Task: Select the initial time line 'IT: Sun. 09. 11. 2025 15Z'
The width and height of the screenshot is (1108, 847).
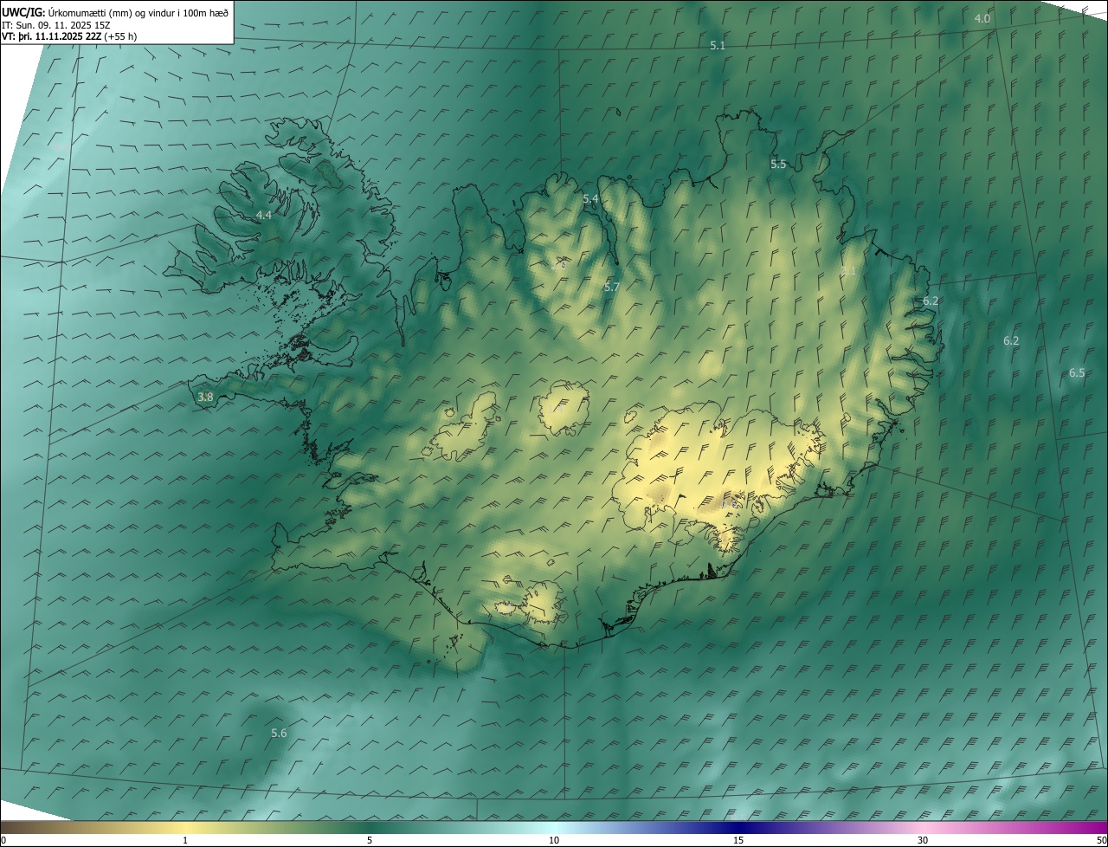Action: click(x=55, y=25)
